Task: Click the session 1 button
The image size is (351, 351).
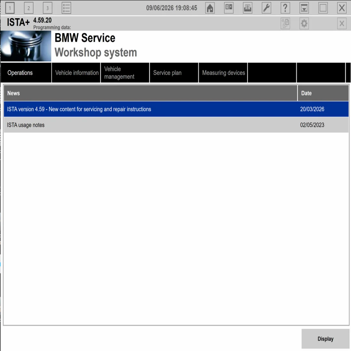Action: coord(10,8)
